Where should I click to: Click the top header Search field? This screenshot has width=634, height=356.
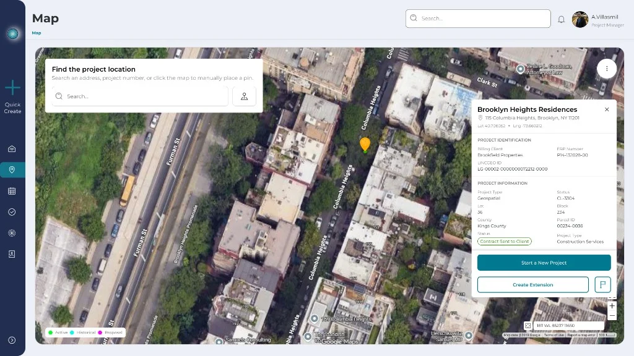[478, 19]
